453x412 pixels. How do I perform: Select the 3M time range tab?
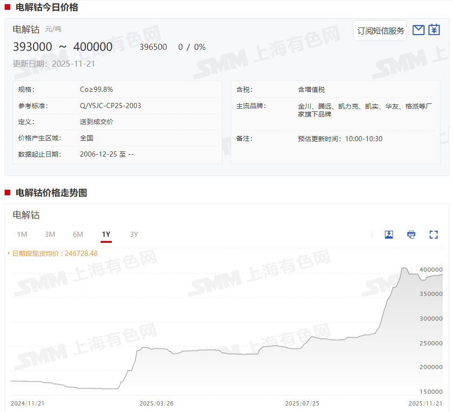50,234
